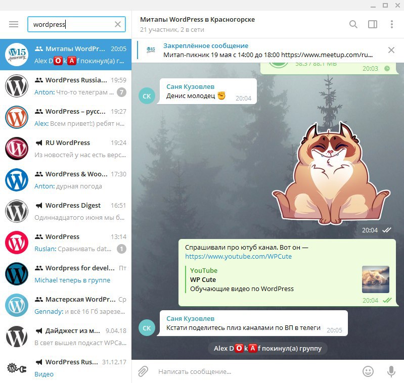Open the Wordpress for devel... group
Image resolution: width=404 pixels, height=383 pixels.
point(66,274)
